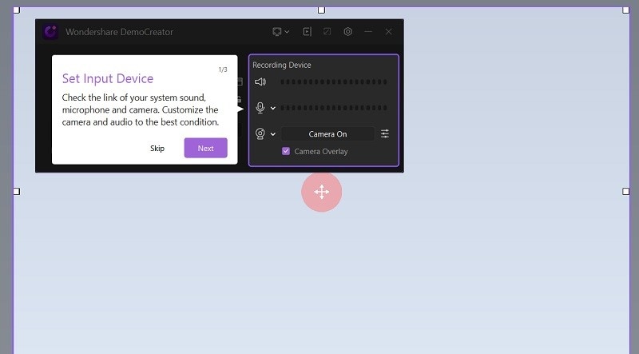Click the top-left corner selection handle

(x=17, y=10)
